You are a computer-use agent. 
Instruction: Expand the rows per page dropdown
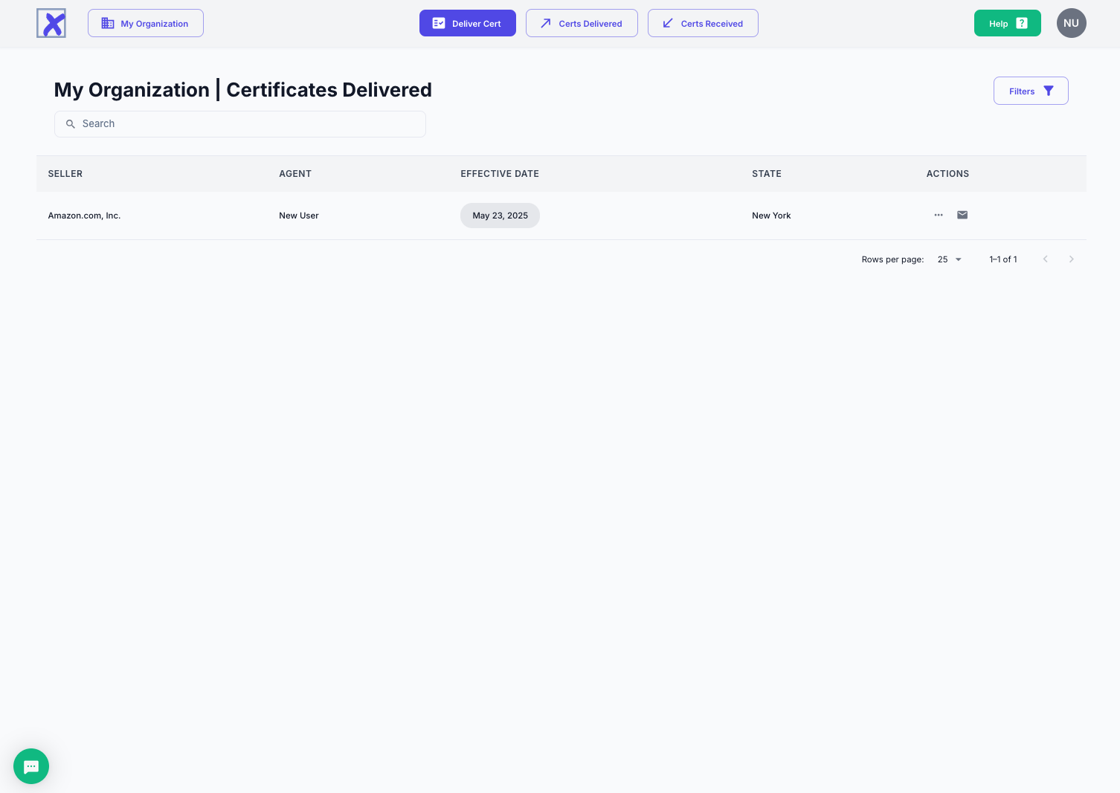(950, 259)
